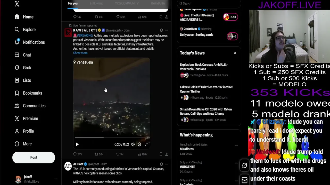Open more options on AF Post tweet
330x185 pixels.
point(167,164)
